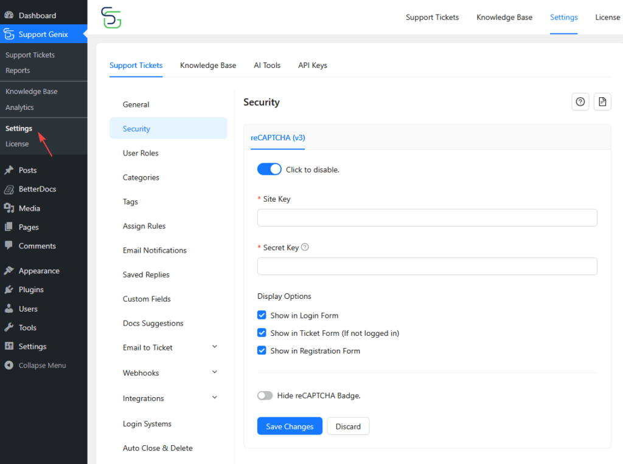623x464 pixels.
Task: Enable Hide reCAPTCHA Badge toggle
Action: click(265, 395)
